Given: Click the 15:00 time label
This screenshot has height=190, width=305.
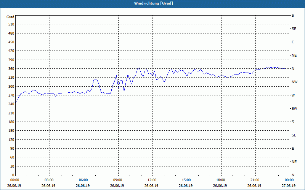Looking at the screenshot, I should (x=187, y=180).
